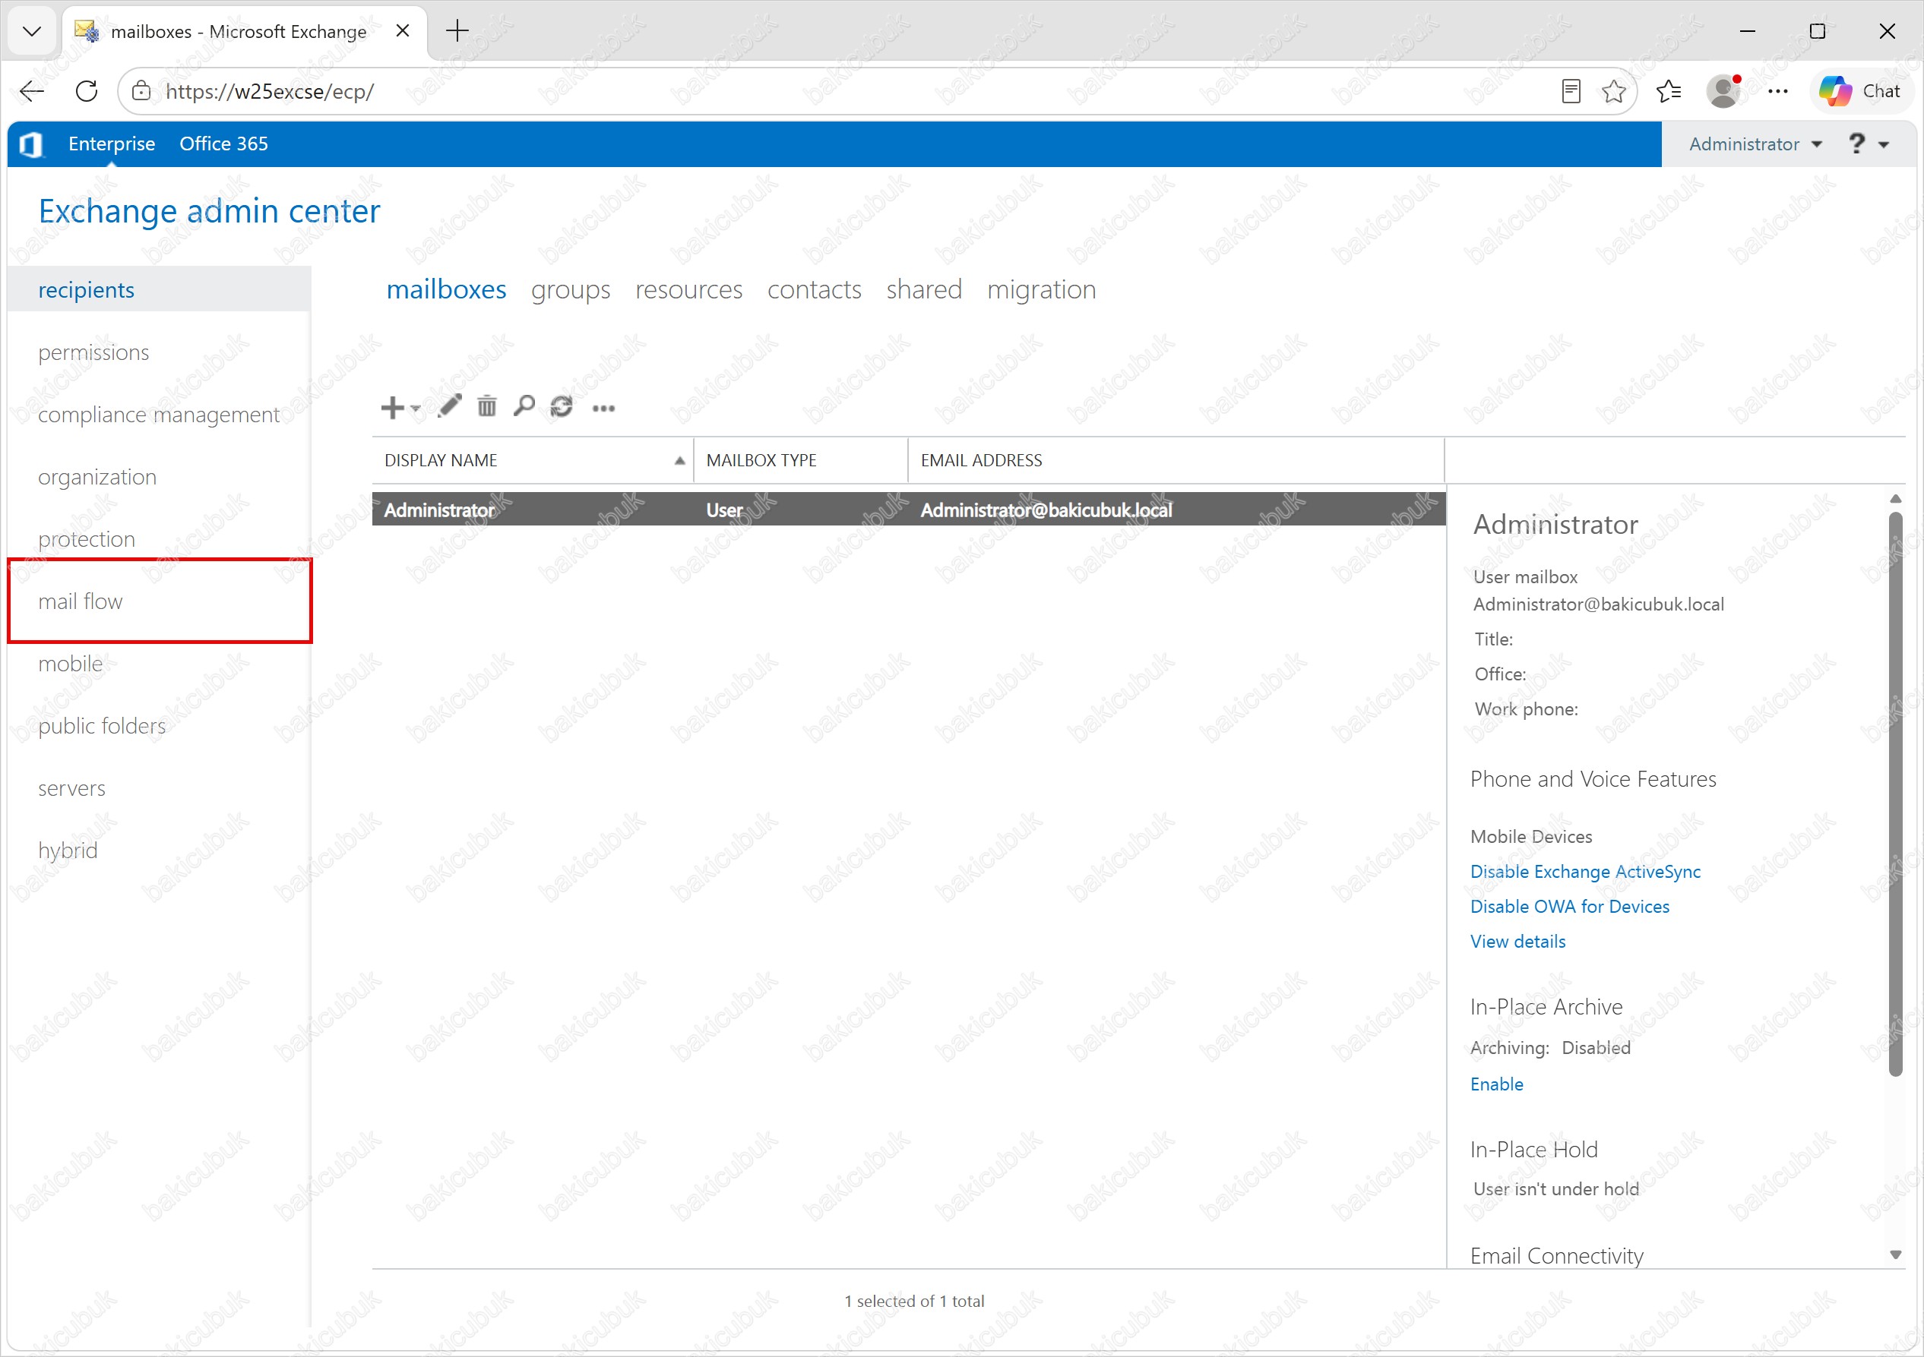Add page to favorites star icon
The image size is (1924, 1357).
point(1613,91)
